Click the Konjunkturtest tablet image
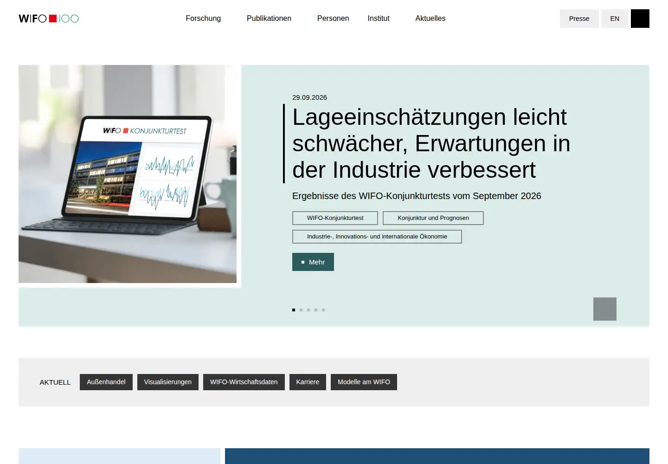Image resolution: width=668 pixels, height=464 pixels. (x=128, y=174)
